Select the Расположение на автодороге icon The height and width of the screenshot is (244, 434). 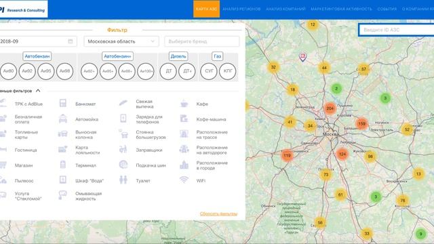[x=184, y=149]
